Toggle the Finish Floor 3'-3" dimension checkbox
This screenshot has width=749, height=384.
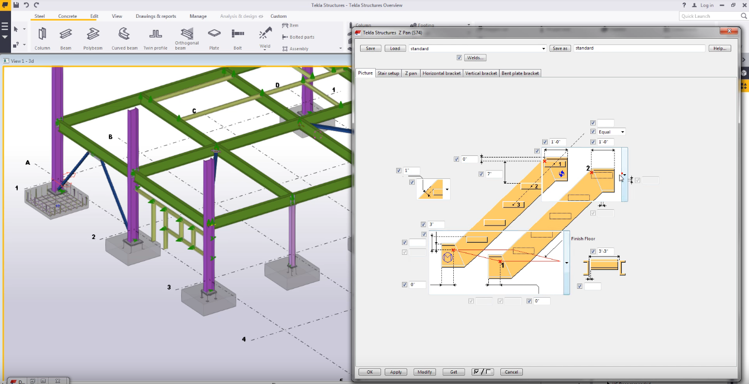(x=593, y=252)
